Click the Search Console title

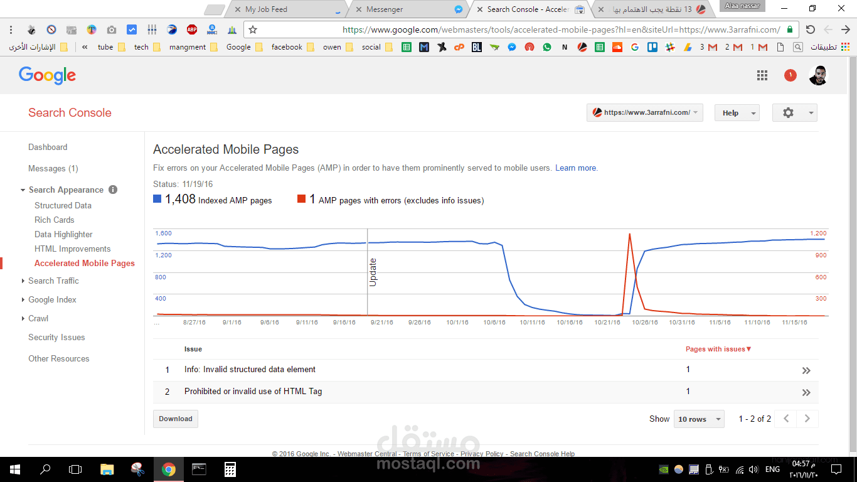point(70,113)
